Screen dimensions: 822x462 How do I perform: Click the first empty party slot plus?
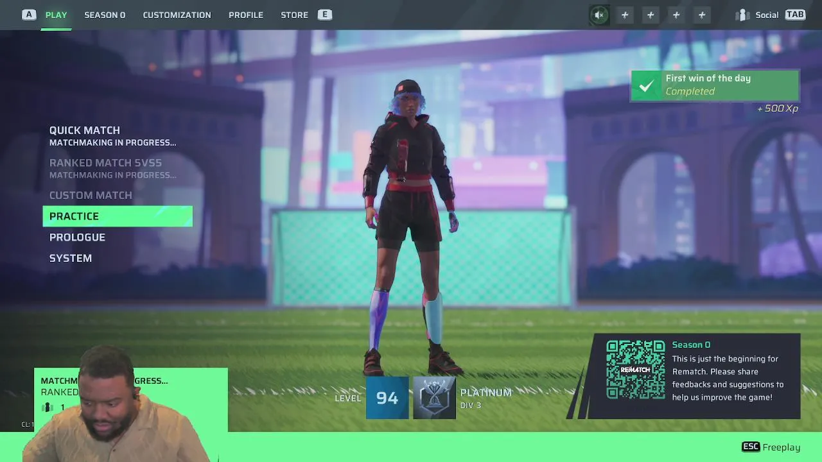(625, 15)
